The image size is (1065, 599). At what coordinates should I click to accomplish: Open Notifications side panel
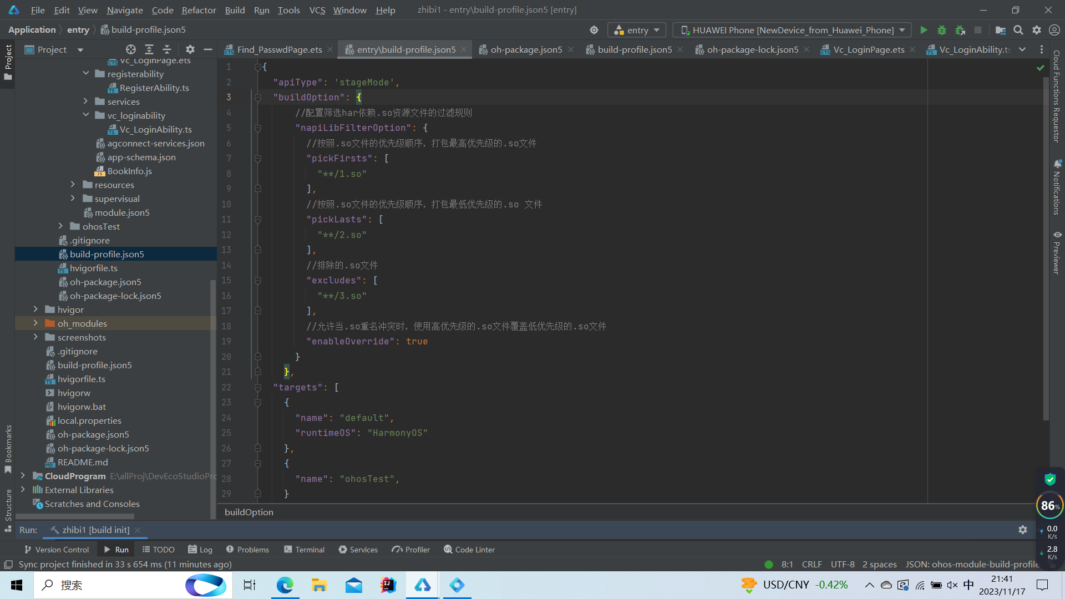coord(1057,187)
